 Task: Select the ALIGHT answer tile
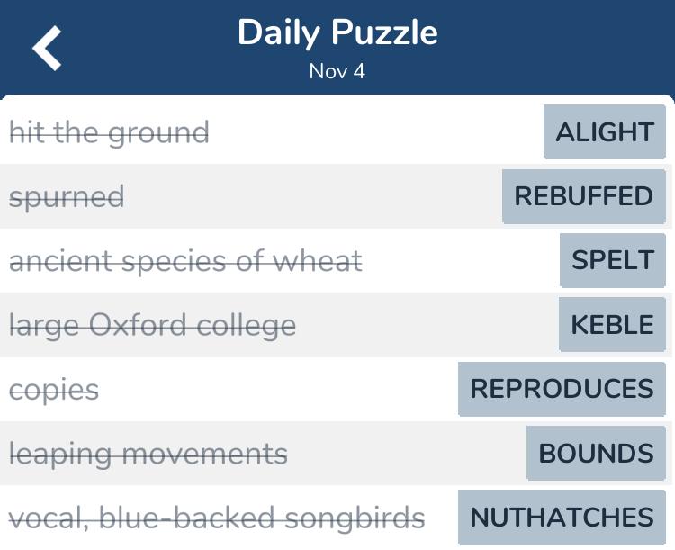click(x=605, y=131)
